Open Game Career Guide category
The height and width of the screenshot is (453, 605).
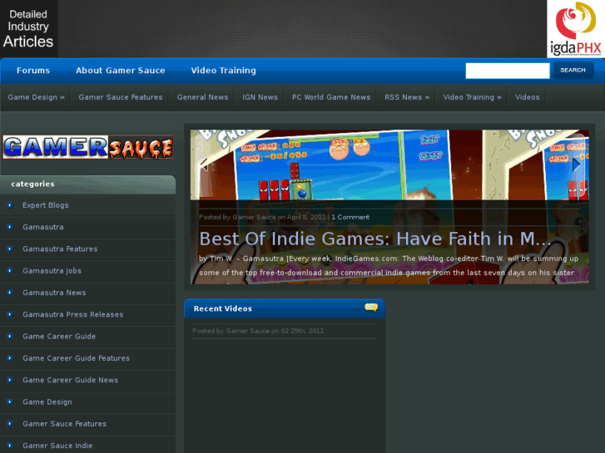coord(59,336)
